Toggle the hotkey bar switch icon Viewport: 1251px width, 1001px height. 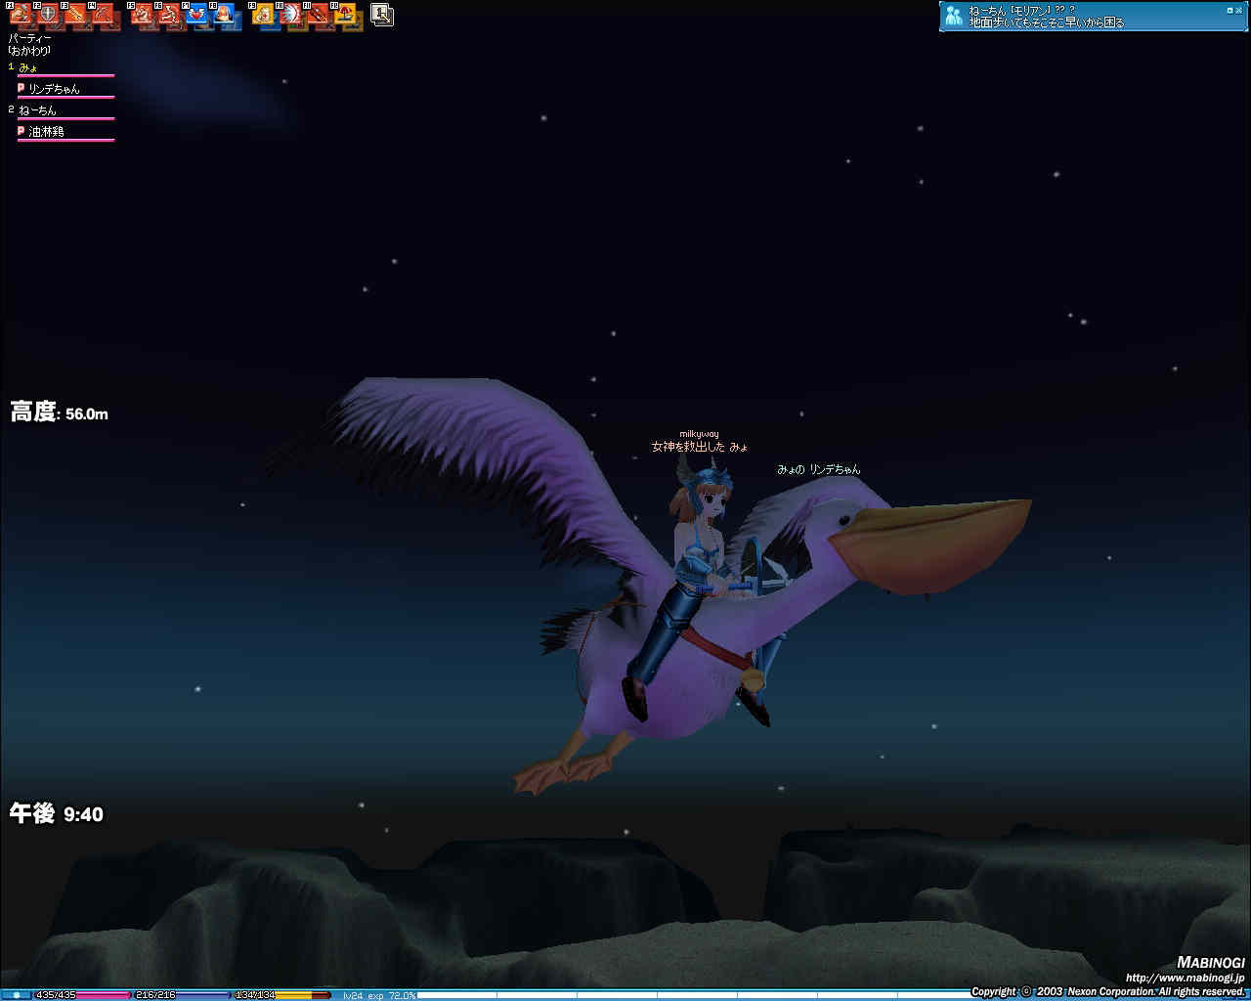[x=382, y=15]
